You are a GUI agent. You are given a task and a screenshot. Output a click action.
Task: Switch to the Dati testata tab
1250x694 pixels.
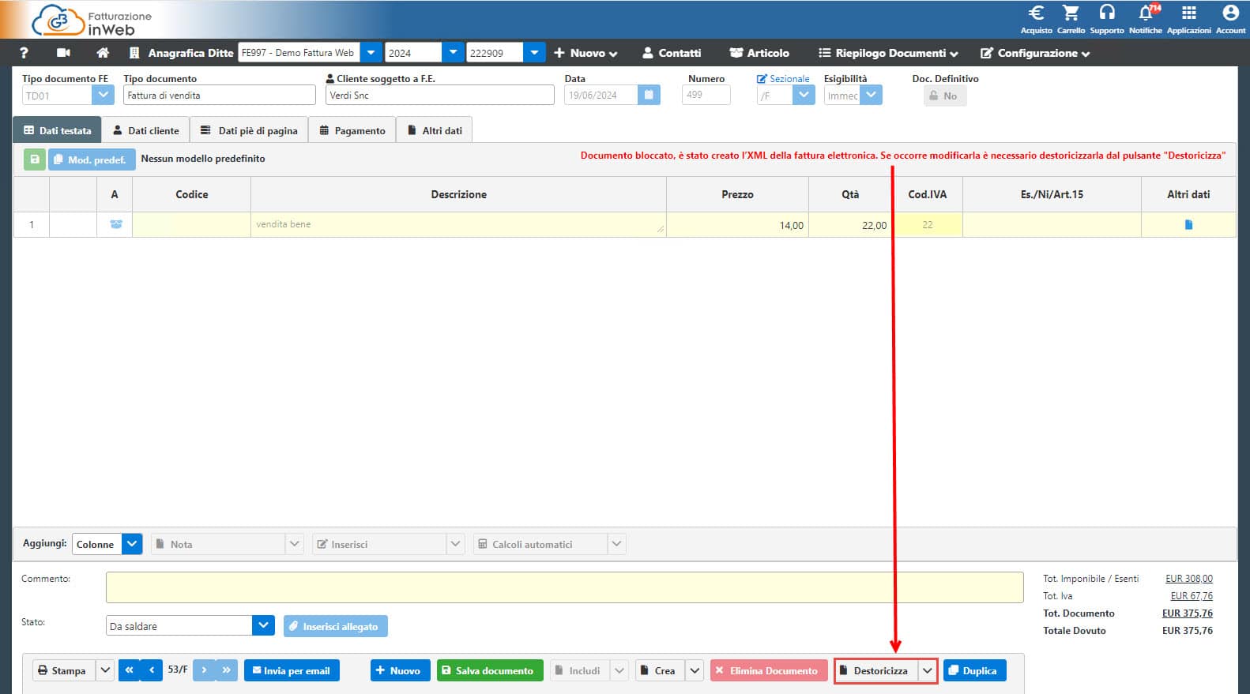click(58, 130)
